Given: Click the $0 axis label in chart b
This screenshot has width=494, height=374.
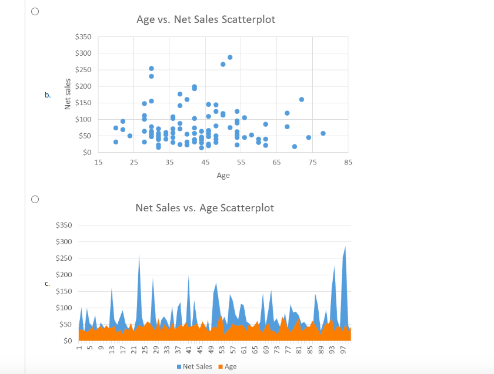Looking at the screenshot, I should coord(87,153).
